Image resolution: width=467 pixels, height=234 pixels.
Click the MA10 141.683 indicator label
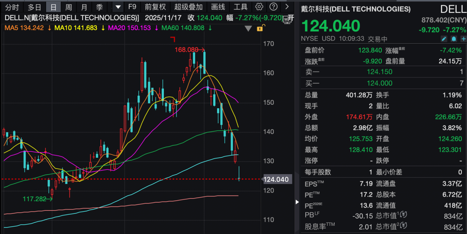pos(76,28)
